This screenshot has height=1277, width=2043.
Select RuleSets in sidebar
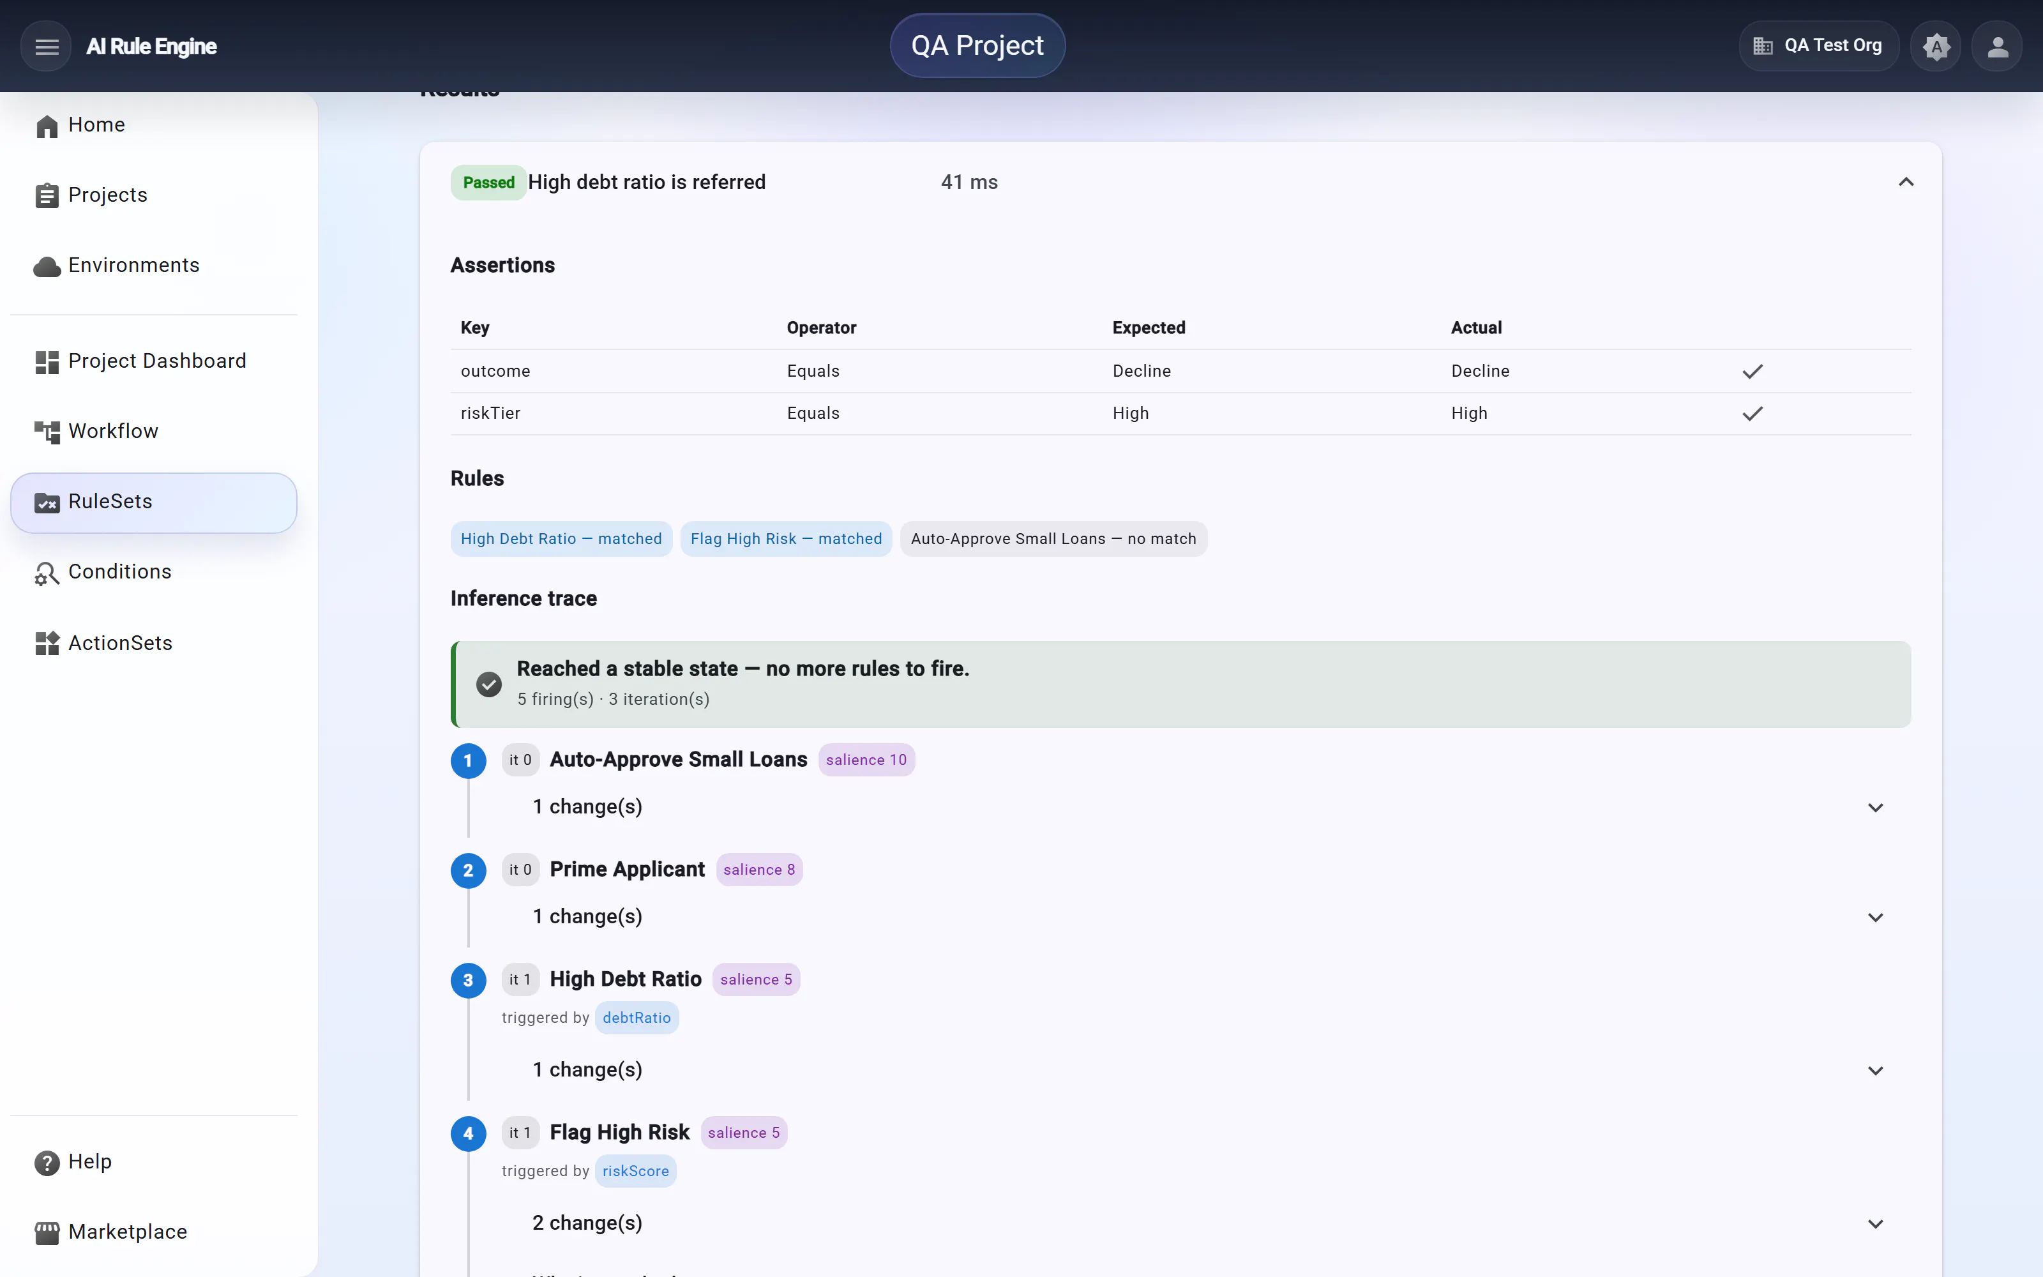coord(154,502)
